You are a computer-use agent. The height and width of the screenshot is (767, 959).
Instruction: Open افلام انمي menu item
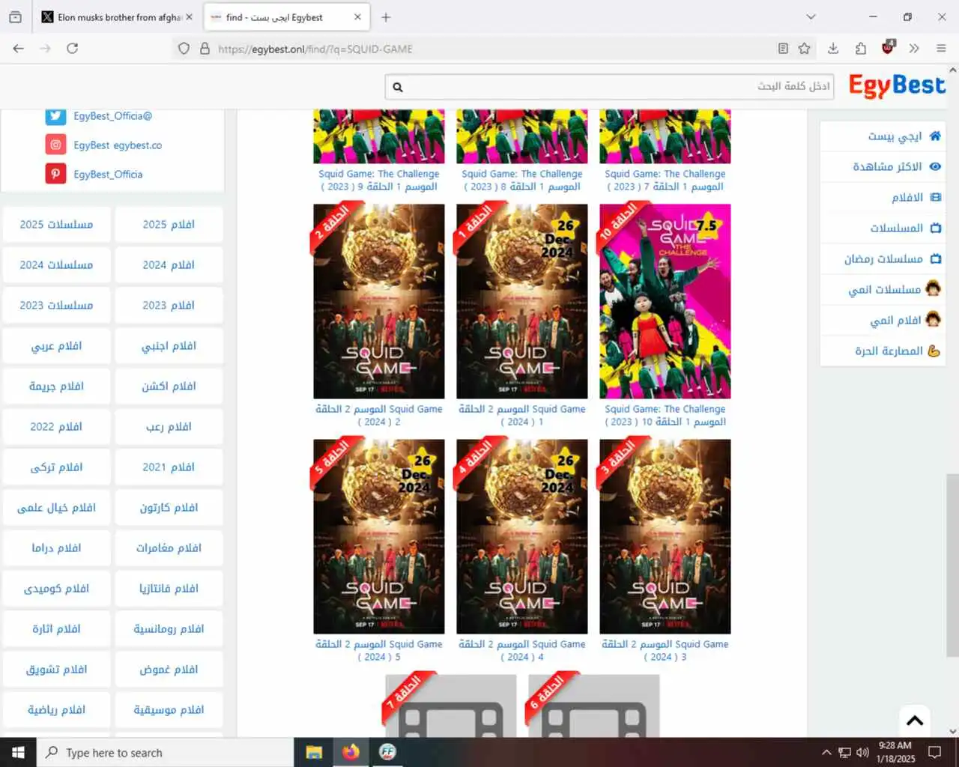(x=883, y=320)
